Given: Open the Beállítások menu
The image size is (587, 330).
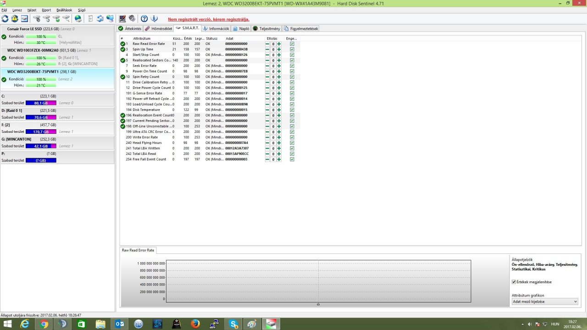Looking at the screenshot, I should tap(64, 10).
